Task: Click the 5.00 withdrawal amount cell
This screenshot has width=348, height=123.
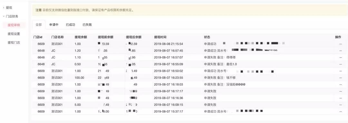Action: click(78, 105)
